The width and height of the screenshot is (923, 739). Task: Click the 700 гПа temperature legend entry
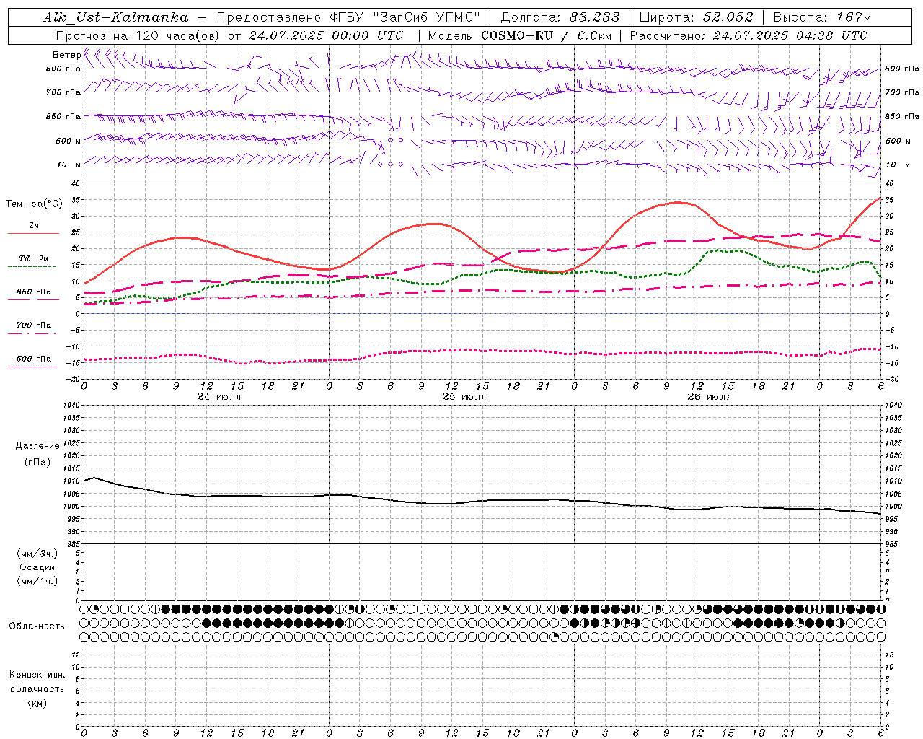(x=34, y=325)
